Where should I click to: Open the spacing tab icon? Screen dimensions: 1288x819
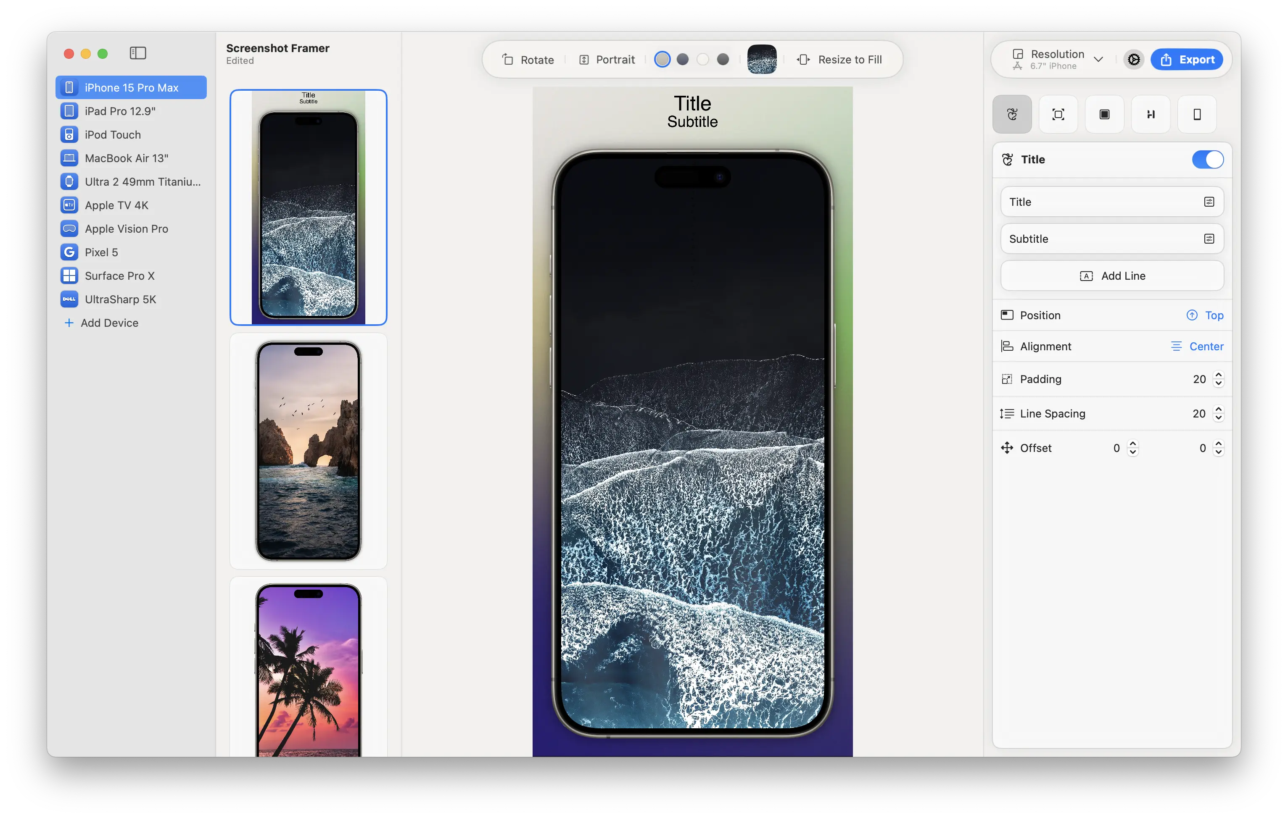(x=1151, y=114)
